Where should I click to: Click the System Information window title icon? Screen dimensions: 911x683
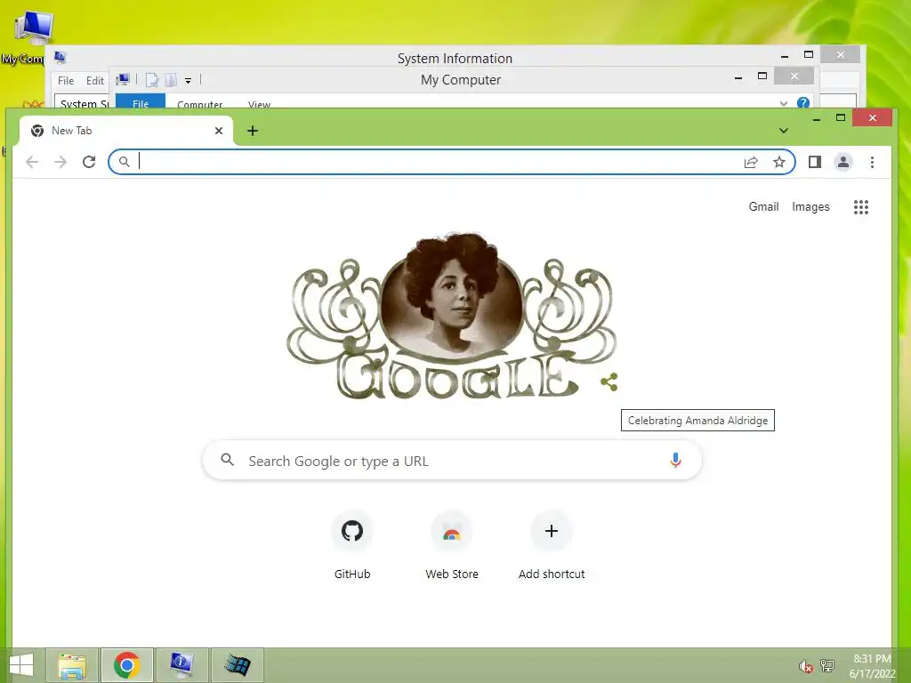pos(60,57)
